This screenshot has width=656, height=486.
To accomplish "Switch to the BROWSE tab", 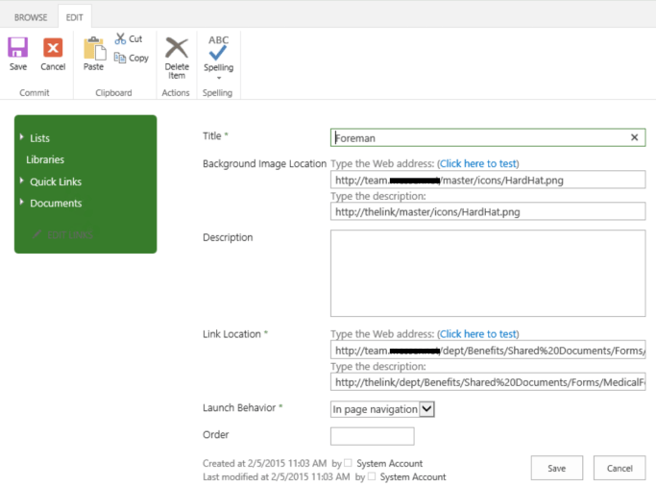I will click(x=31, y=17).
